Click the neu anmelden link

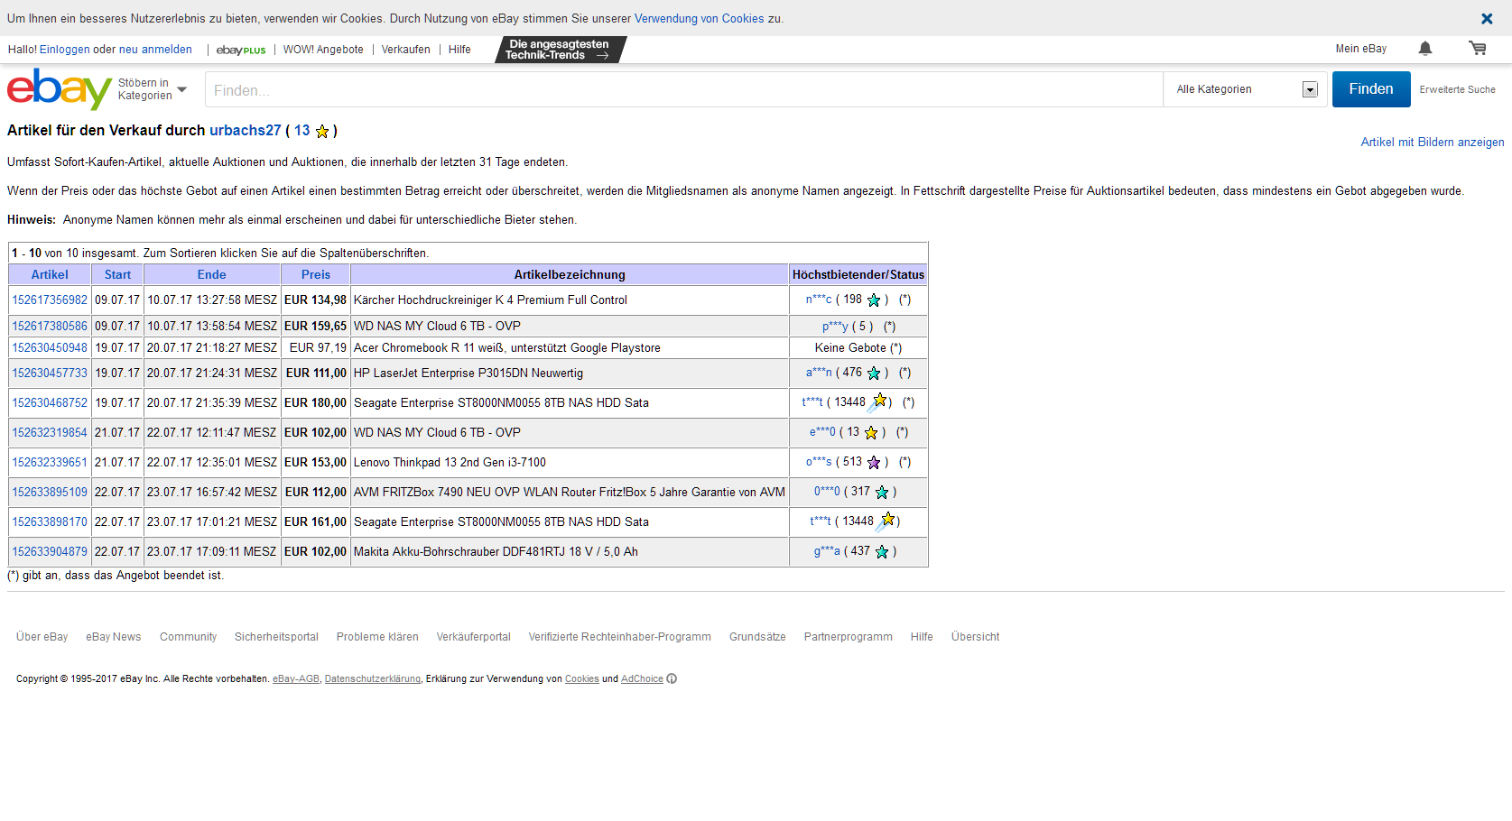tap(155, 50)
